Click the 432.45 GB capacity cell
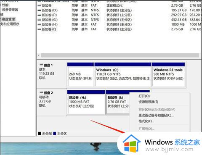This screenshot has height=155, width=202. pos(179,20)
